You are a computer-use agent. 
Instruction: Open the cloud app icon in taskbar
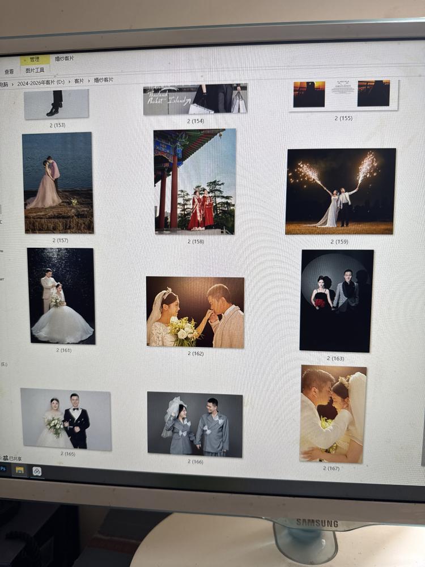pos(36,471)
